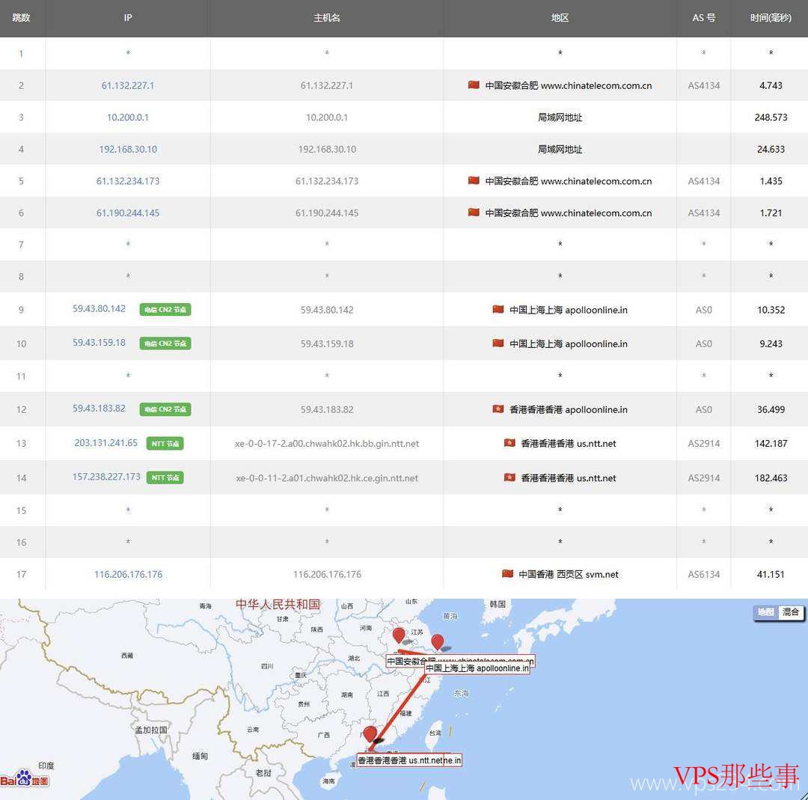Screen dimensions: 808x800
Task: Open IP link 10.200.0.1
Action: point(128,117)
